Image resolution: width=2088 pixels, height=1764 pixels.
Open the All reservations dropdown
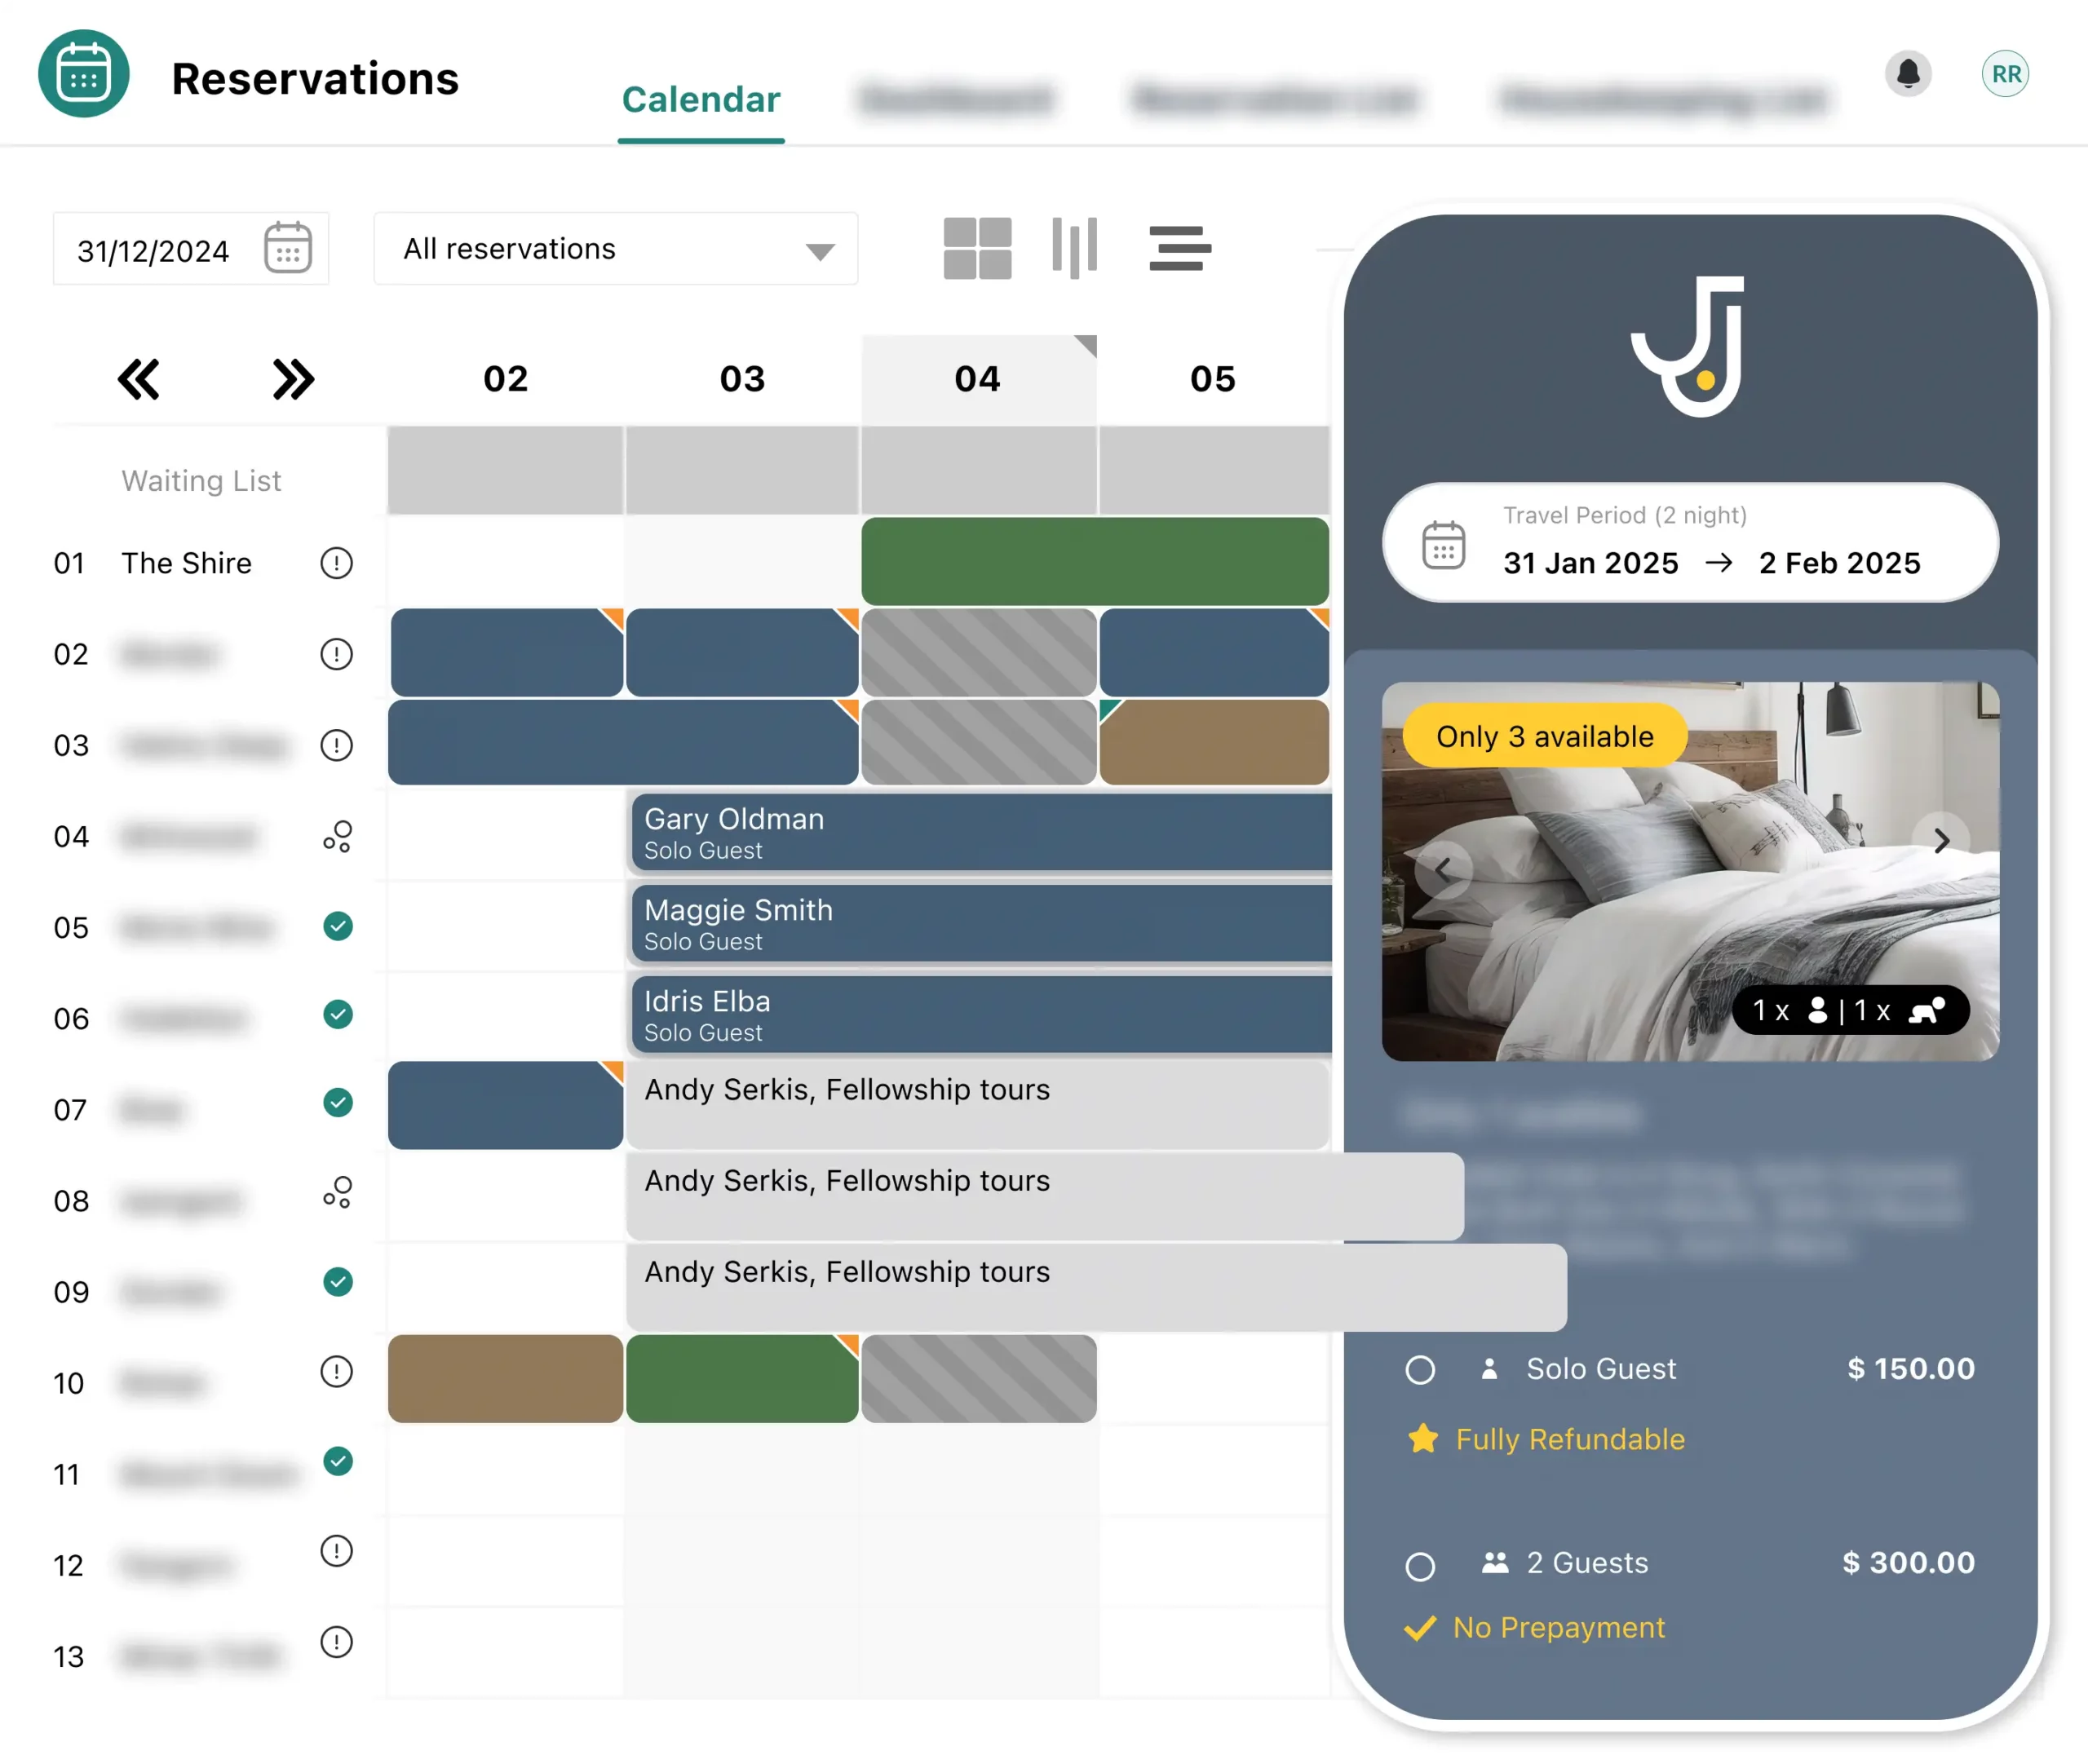tap(616, 249)
